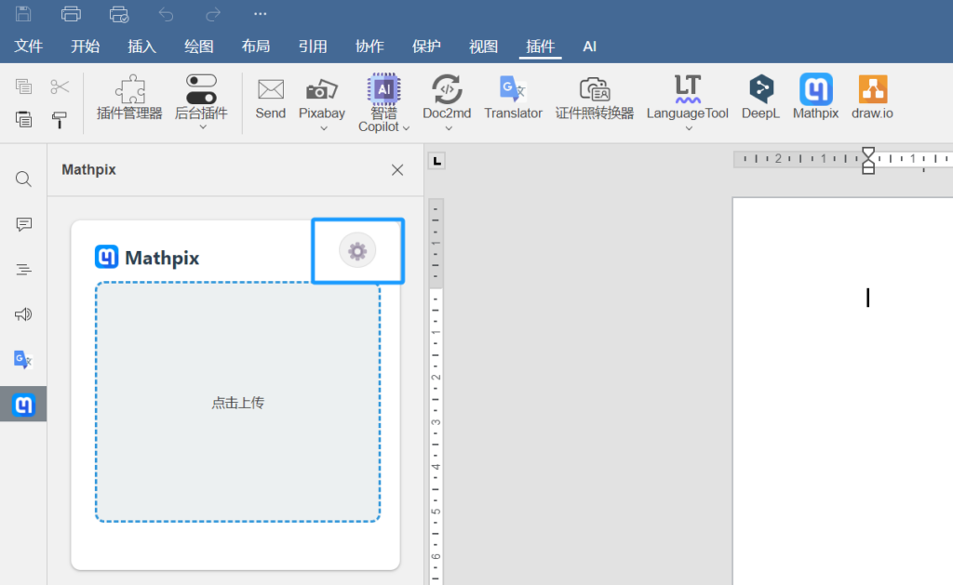The height and width of the screenshot is (585, 953).
Task: Click the Send mail icon
Action: [270, 96]
